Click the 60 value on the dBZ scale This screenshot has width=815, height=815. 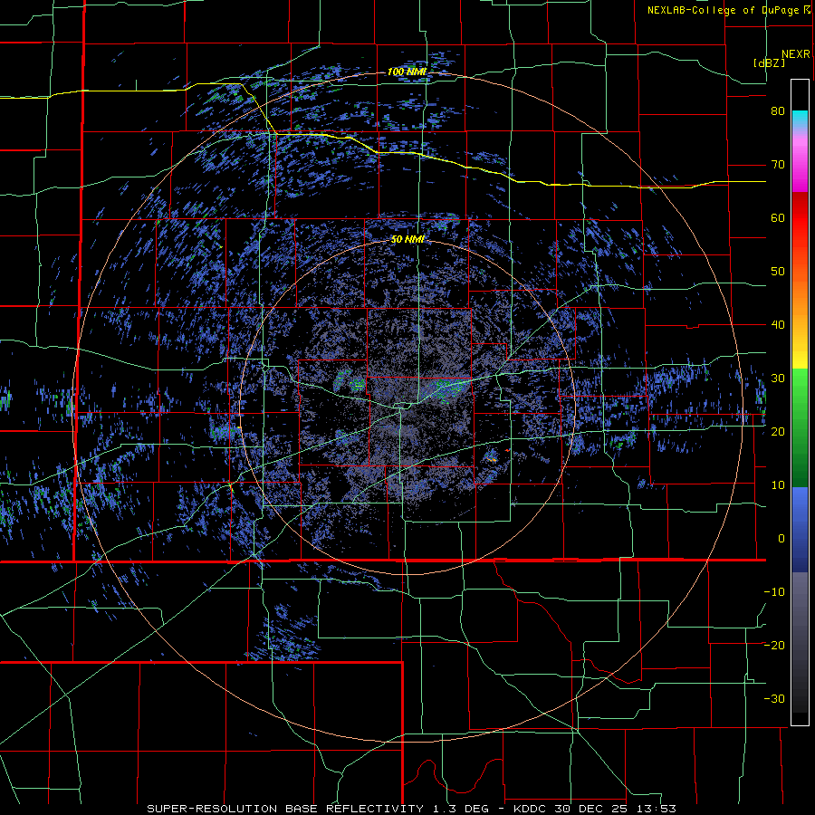[x=778, y=217]
